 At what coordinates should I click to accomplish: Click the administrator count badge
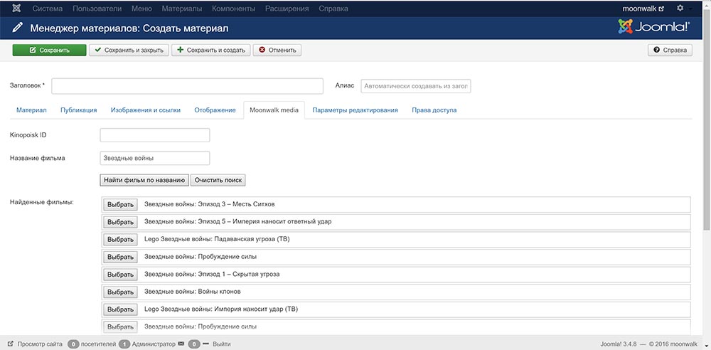124,344
